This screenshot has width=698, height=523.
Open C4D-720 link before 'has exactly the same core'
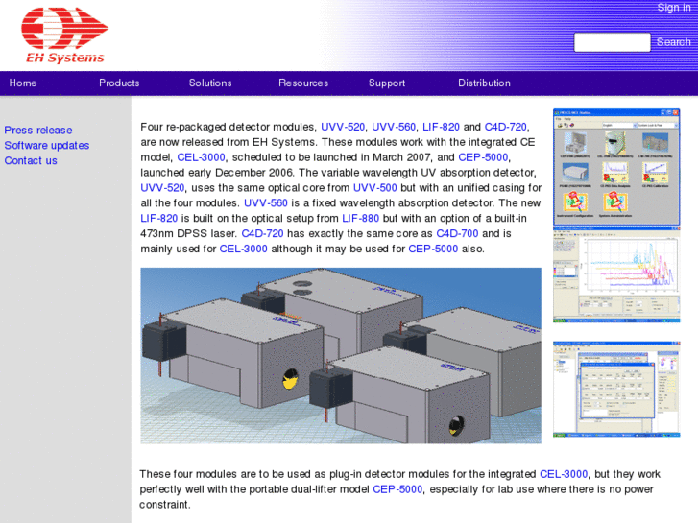pos(262,233)
